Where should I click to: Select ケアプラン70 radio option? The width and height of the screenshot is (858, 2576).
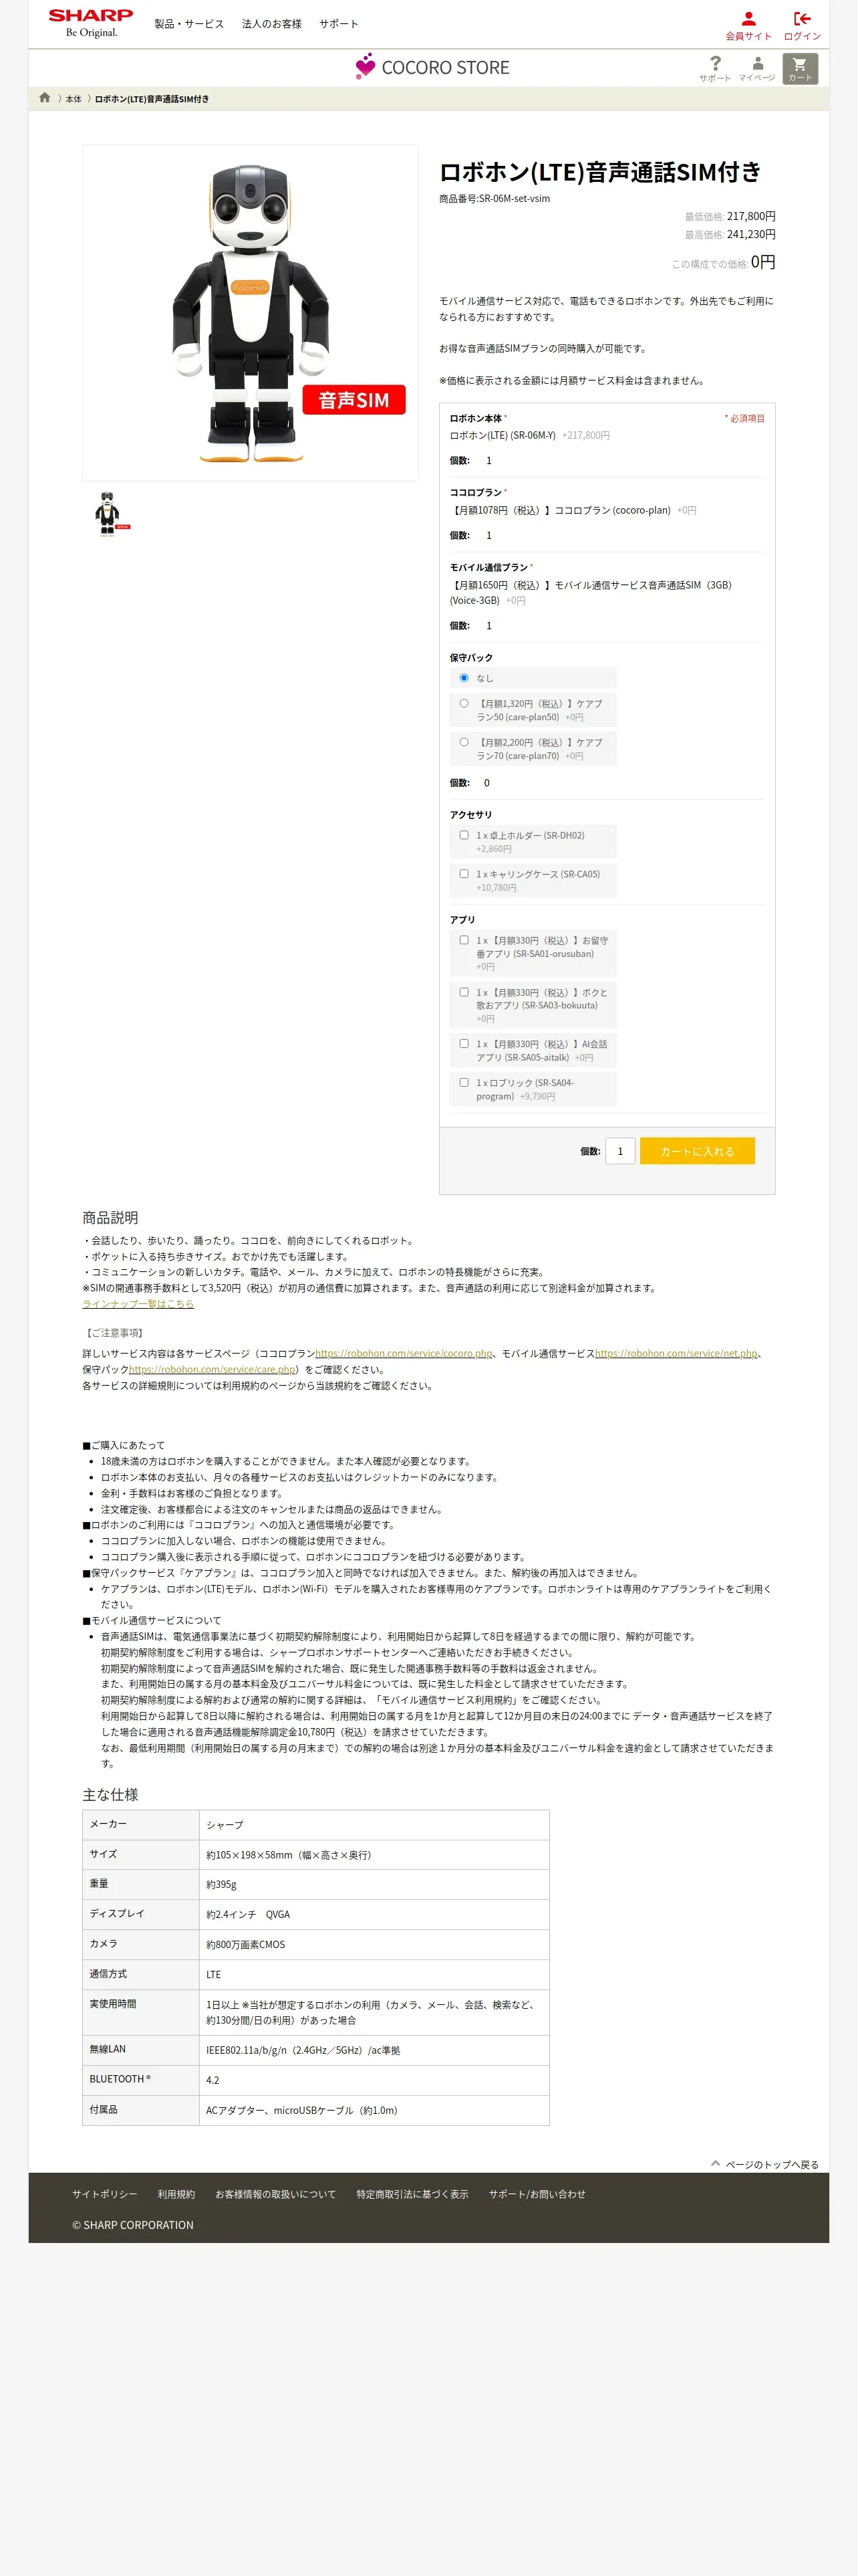coord(464,742)
